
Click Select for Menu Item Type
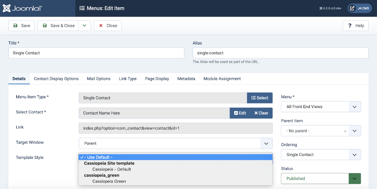pyautogui.click(x=260, y=98)
